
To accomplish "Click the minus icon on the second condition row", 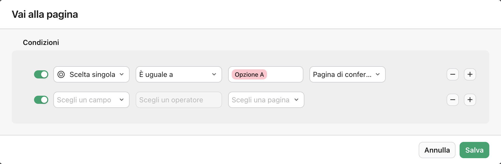I will [x=453, y=100].
